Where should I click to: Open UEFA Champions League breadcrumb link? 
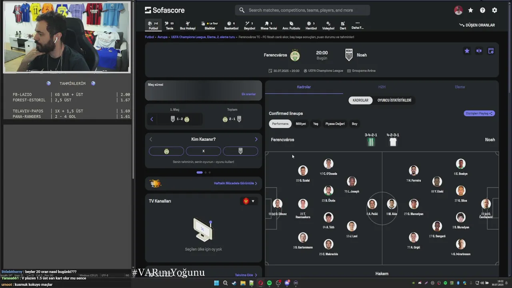(x=203, y=37)
